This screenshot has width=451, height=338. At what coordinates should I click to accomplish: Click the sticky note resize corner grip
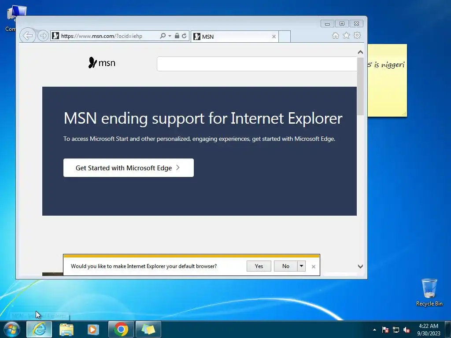[x=404, y=114]
